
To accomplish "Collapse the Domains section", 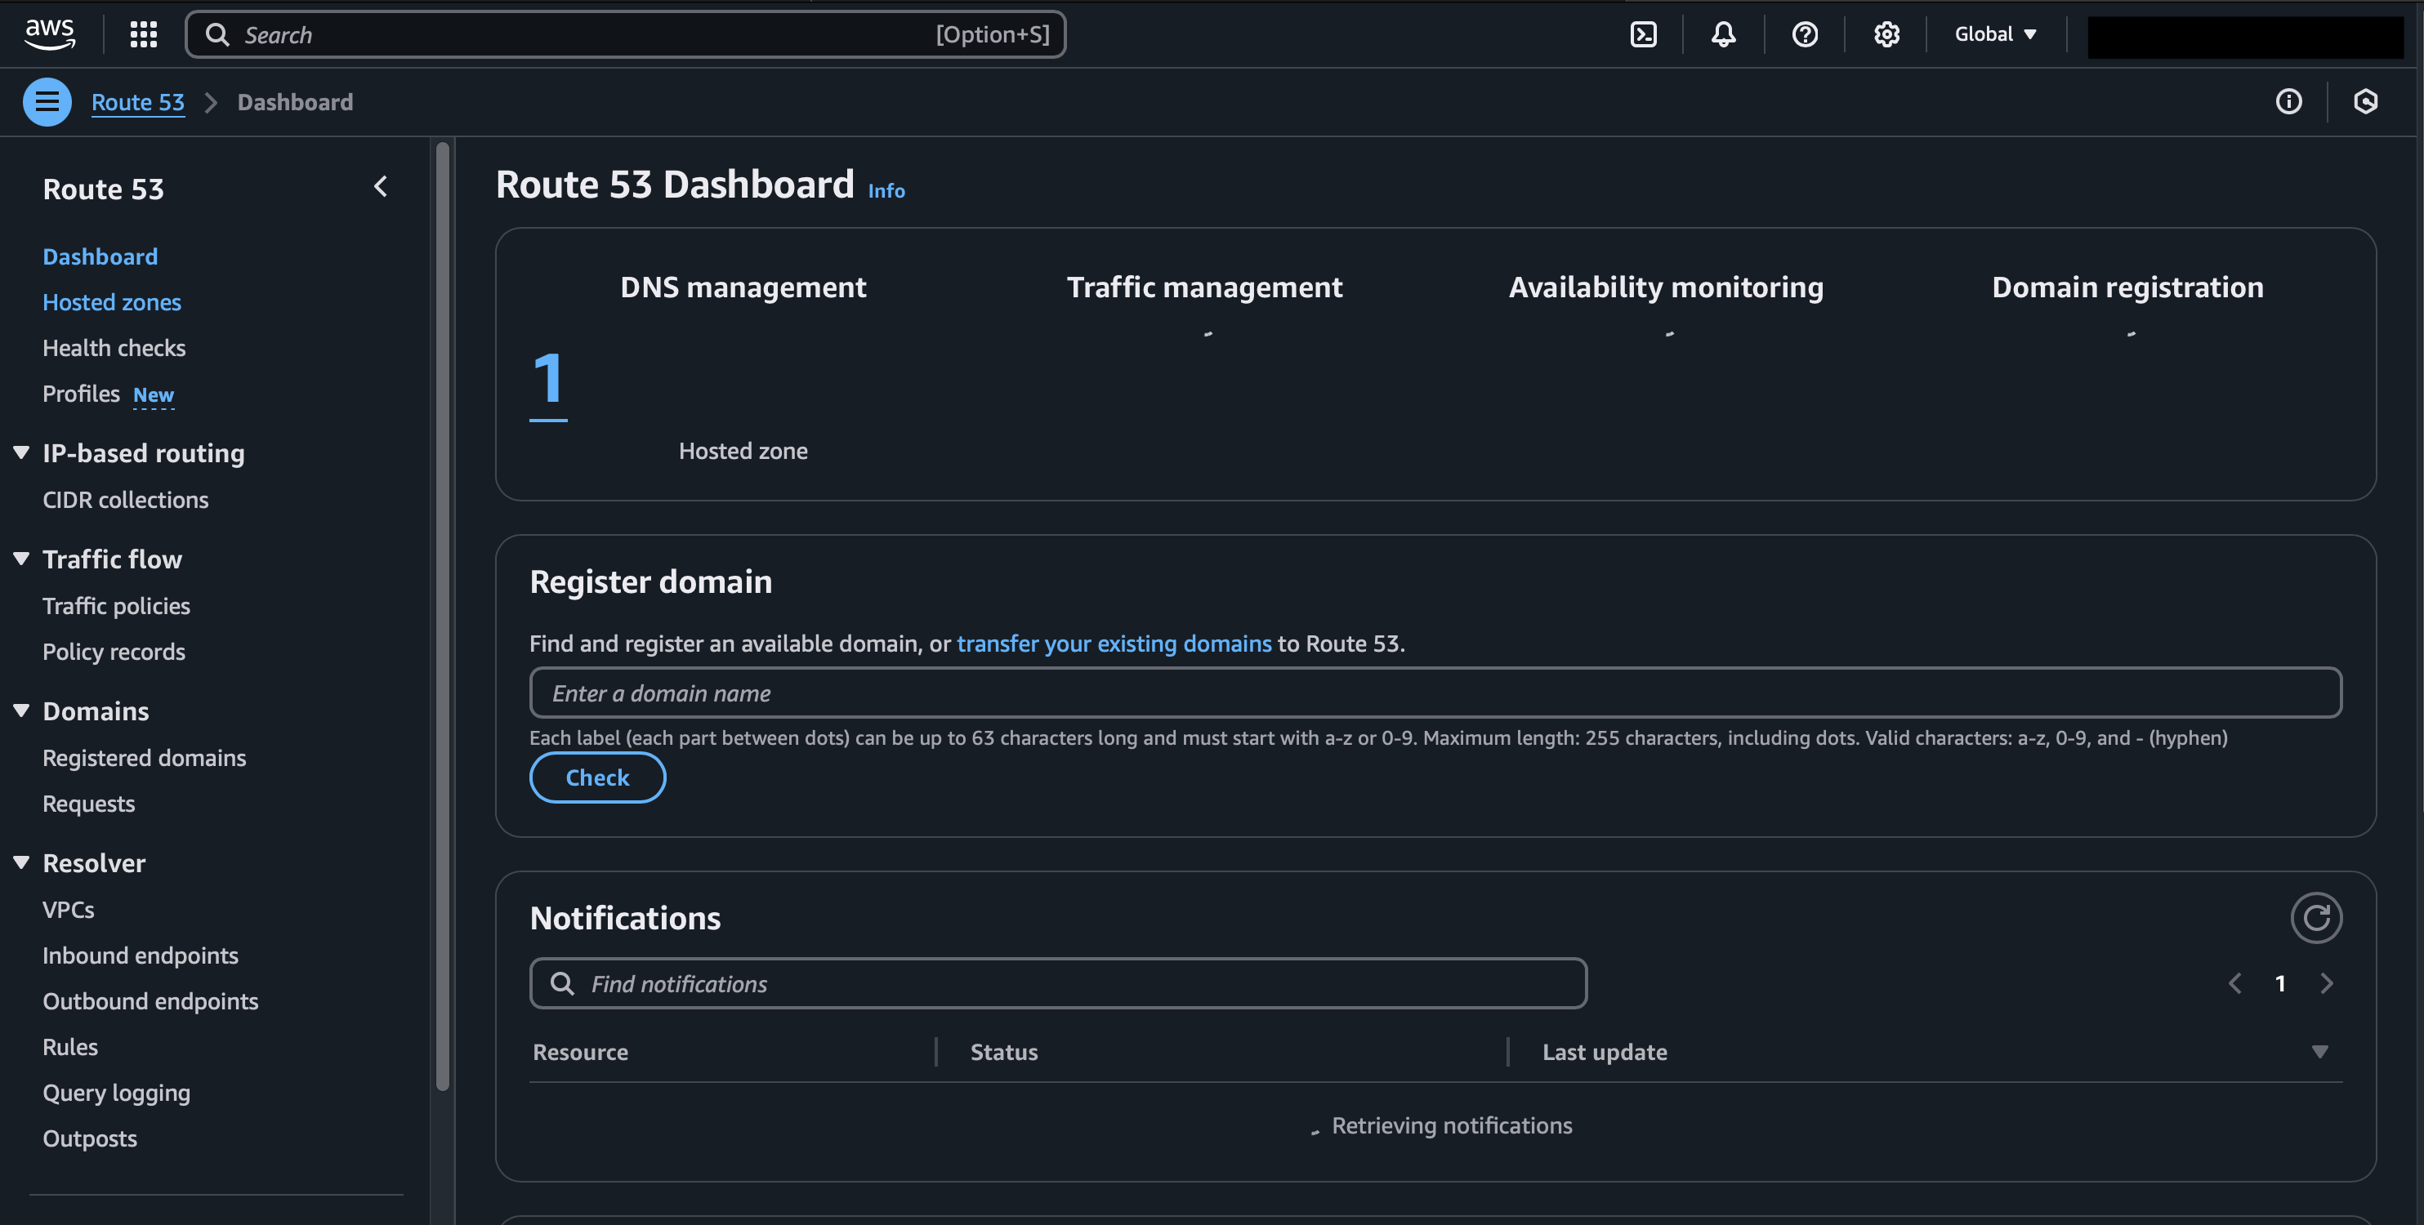I will tap(21, 710).
